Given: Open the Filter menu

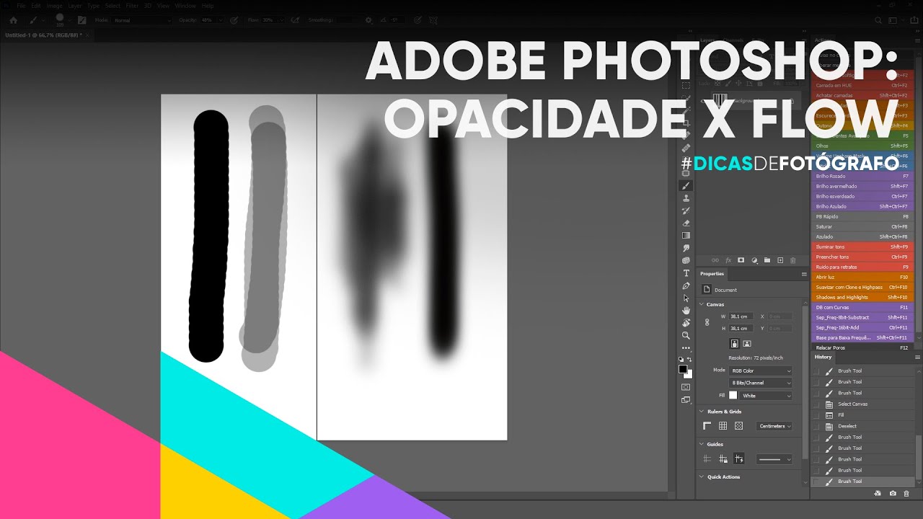Looking at the screenshot, I should 132,6.
